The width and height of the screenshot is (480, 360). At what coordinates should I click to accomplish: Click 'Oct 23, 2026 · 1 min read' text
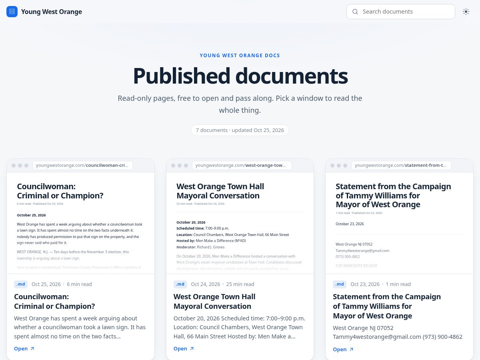380,284
